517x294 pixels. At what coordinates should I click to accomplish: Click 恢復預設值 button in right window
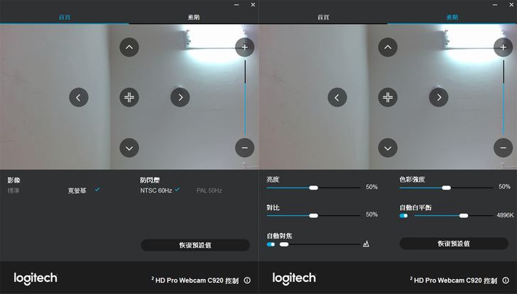tap(454, 244)
